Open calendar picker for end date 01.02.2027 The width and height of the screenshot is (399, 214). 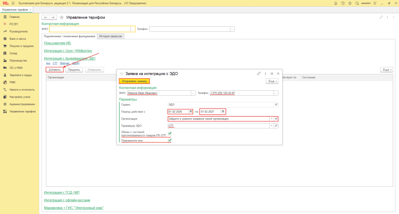pyautogui.click(x=223, y=112)
